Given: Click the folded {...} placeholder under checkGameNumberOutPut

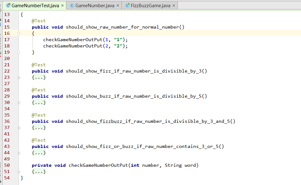Looking at the screenshot, I should pos(39,171).
